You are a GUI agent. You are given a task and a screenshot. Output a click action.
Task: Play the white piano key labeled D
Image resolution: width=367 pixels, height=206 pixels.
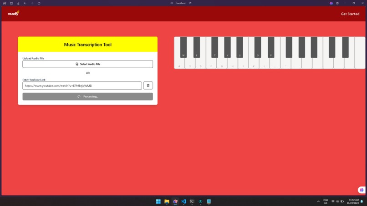coord(201,64)
